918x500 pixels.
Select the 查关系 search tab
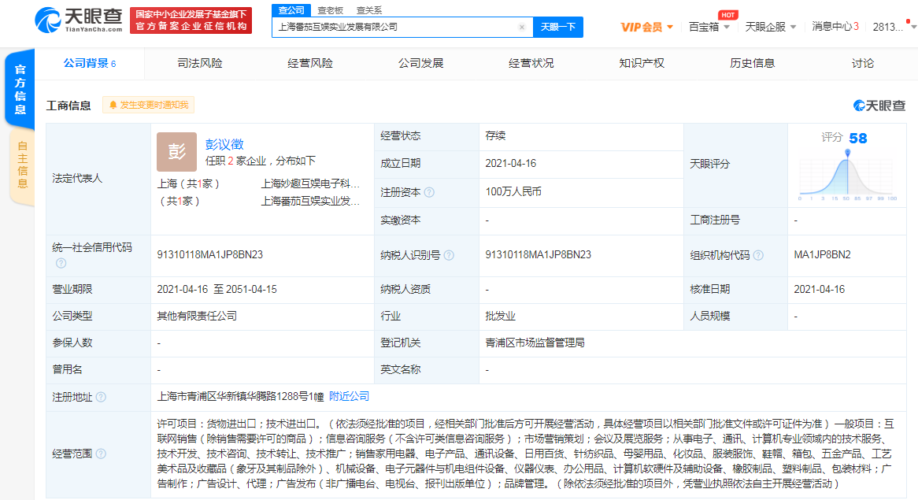(x=368, y=10)
